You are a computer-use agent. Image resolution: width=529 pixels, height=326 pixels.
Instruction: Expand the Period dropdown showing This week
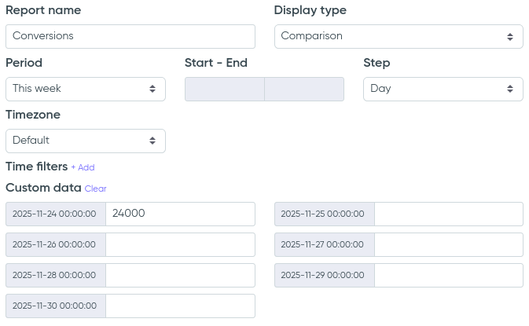tap(85, 89)
